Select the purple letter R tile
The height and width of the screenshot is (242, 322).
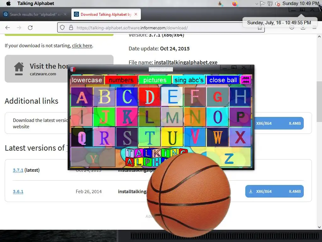tap(104, 137)
